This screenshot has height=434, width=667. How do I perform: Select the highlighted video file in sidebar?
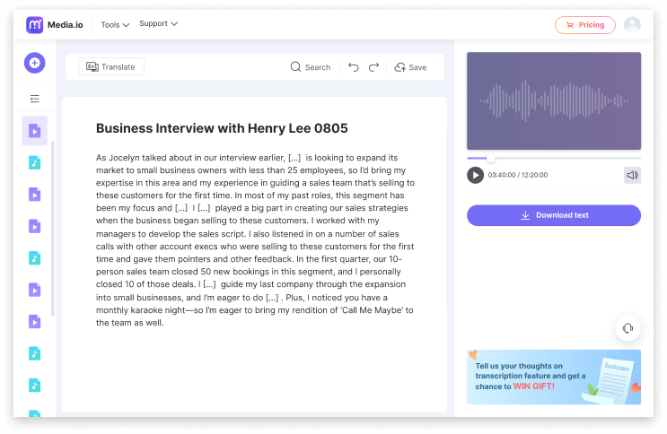pyautogui.click(x=34, y=131)
